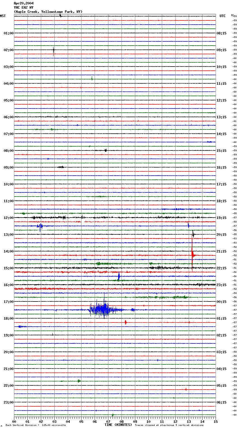Select the Each Vertical Division 125.00 microvolts note
This screenshot has height=429, width=238.
click(36, 425)
